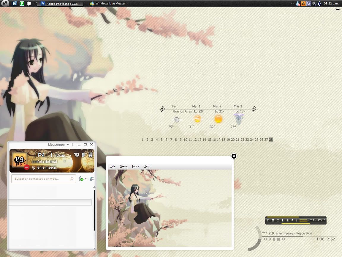Open the status dropdown next to (Ocup...
The image size is (342, 257).
[x=70, y=155]
